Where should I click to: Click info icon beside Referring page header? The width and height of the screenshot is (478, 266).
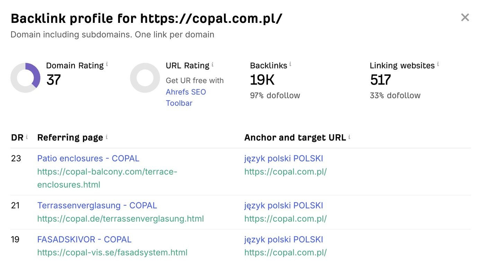tap(106, 137)
